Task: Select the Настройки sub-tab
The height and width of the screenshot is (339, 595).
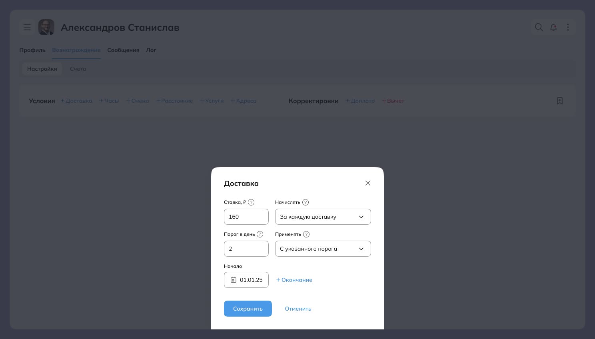Action: (42, 69)
